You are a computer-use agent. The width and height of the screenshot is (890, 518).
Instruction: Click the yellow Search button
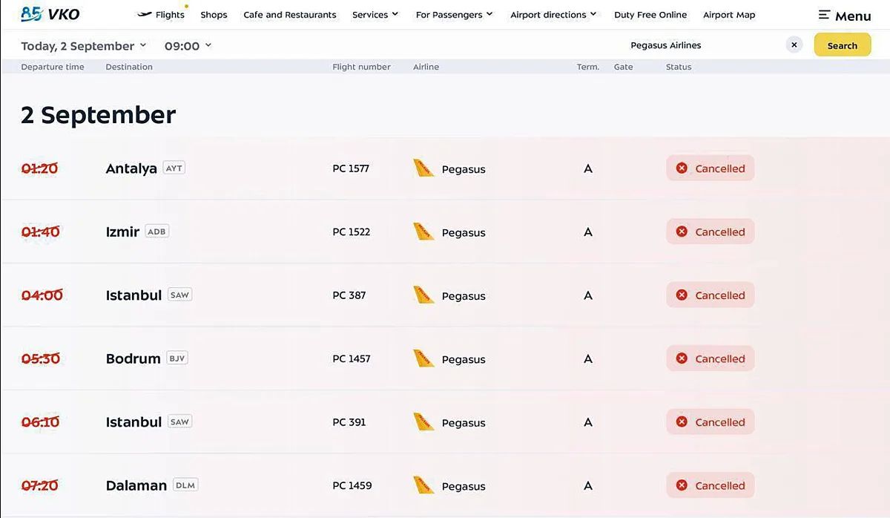pyautogui.click(x=843, y=45)
